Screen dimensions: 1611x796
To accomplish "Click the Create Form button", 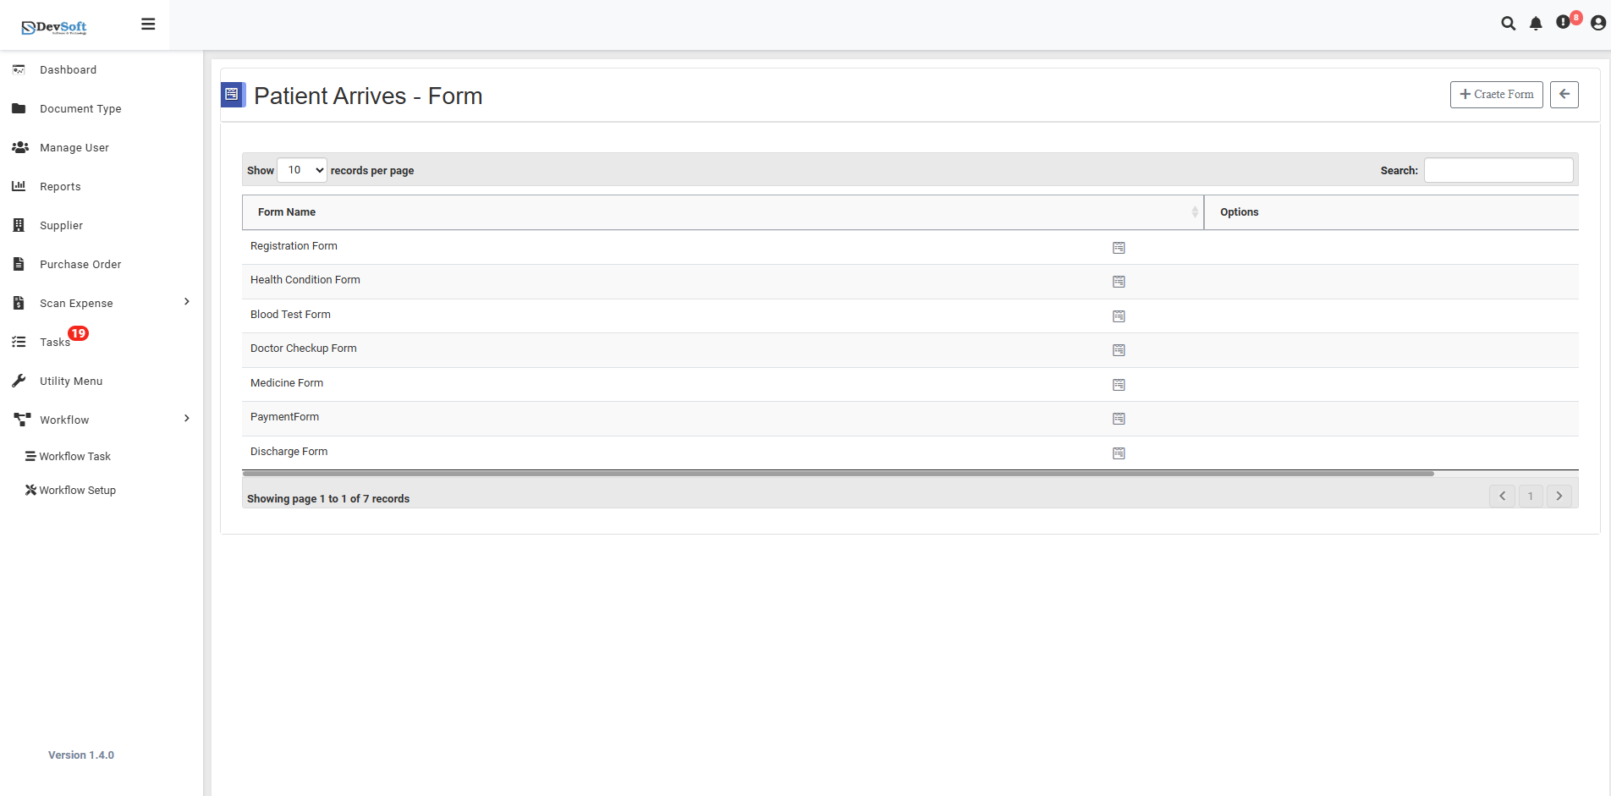I will pyautogui.click(x=1496, y=94).
